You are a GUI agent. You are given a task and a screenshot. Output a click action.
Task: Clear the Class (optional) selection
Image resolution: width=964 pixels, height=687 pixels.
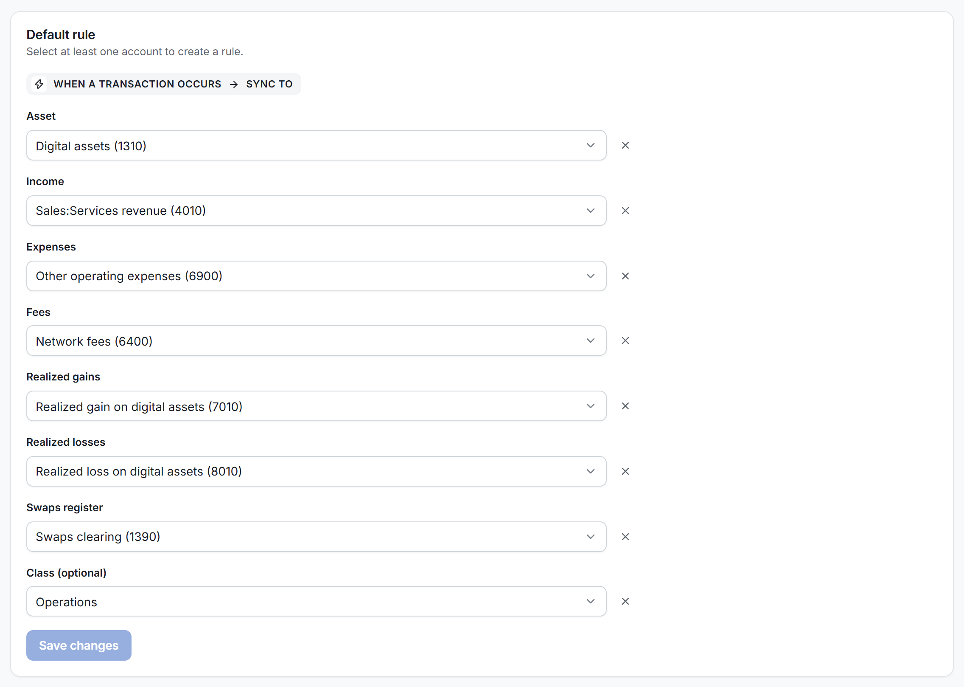point(625,601)
